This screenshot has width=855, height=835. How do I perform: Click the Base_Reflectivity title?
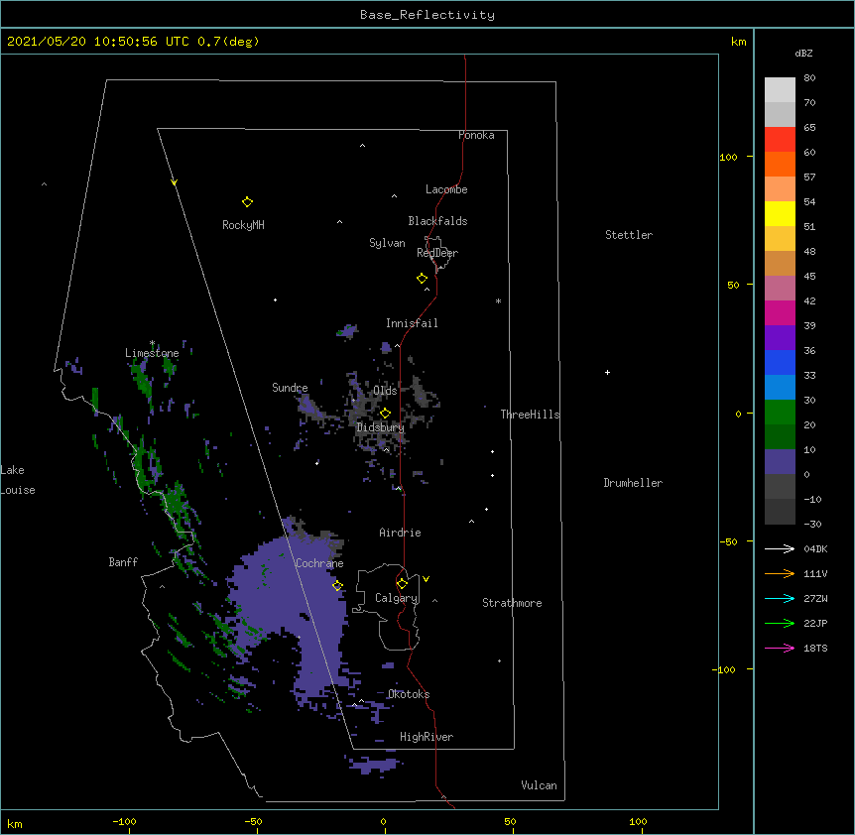coord(427,15)
